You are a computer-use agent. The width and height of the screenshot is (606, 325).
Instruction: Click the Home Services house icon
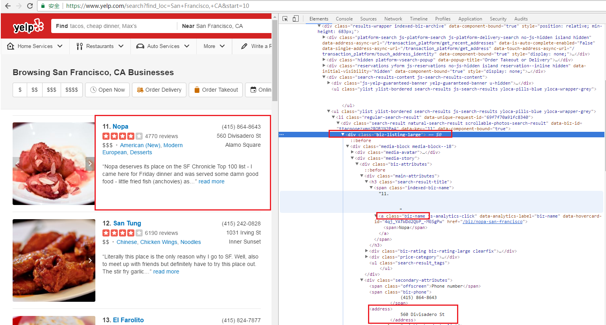coord(11,46)
